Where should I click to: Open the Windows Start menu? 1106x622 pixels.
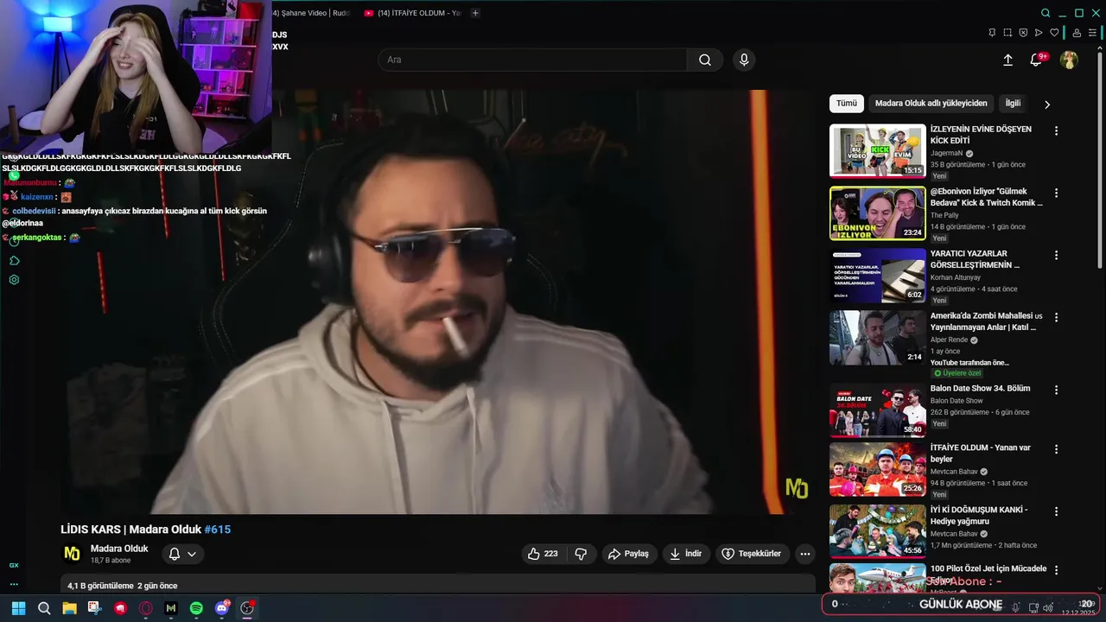pyautogui.click(x=18, y=608)
